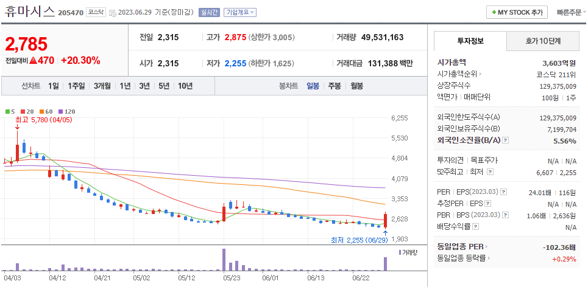The image size is (588, 287).
Task: Click the 배당수익률 help icon
Action: pyautogui.click(x=475, y=227)
